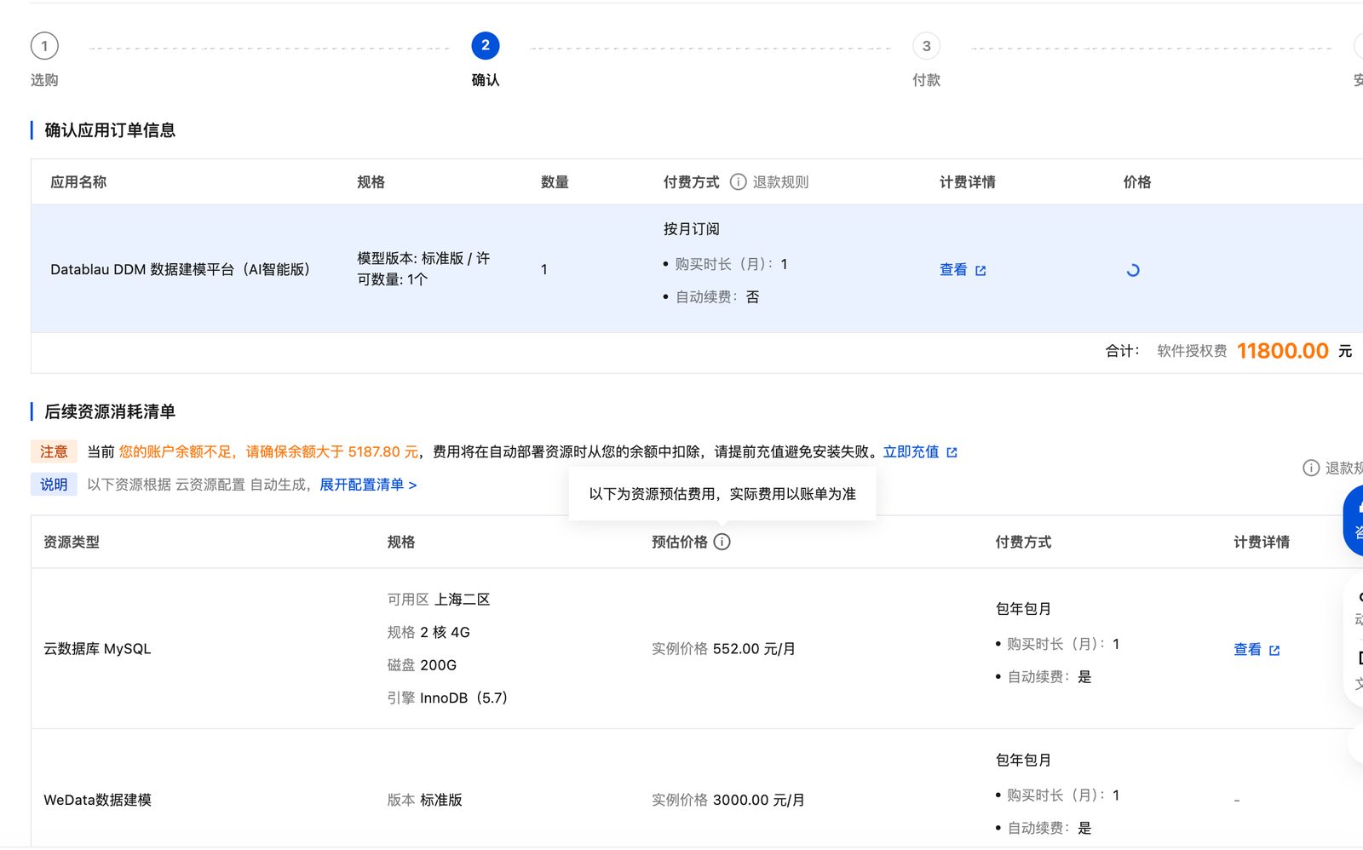Viewport: 1363px width, 850px height.
Task: Click 后续资源消耗清单 section heading
Action: click(x=110, y=412)
